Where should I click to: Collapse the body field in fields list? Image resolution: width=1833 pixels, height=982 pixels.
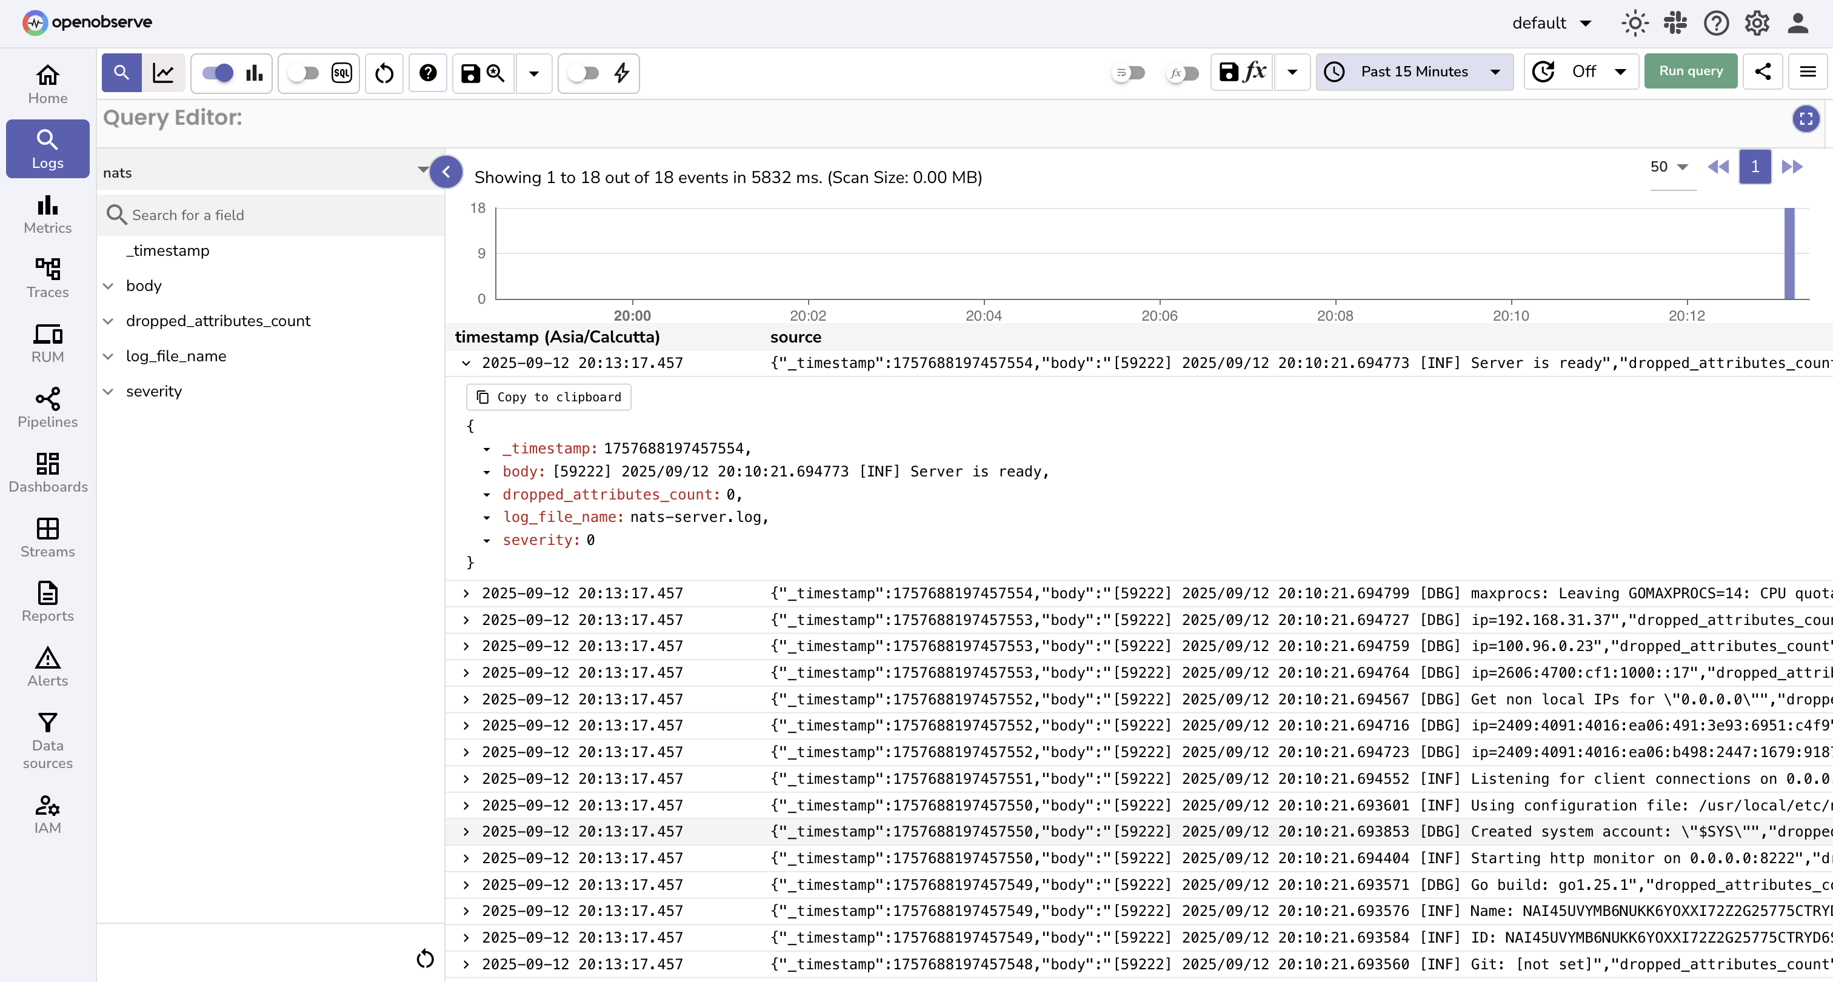click(108, 286)
